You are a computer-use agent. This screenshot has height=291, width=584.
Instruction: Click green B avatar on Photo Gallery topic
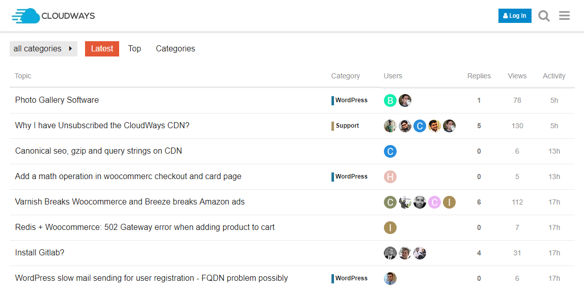(390, 100)
